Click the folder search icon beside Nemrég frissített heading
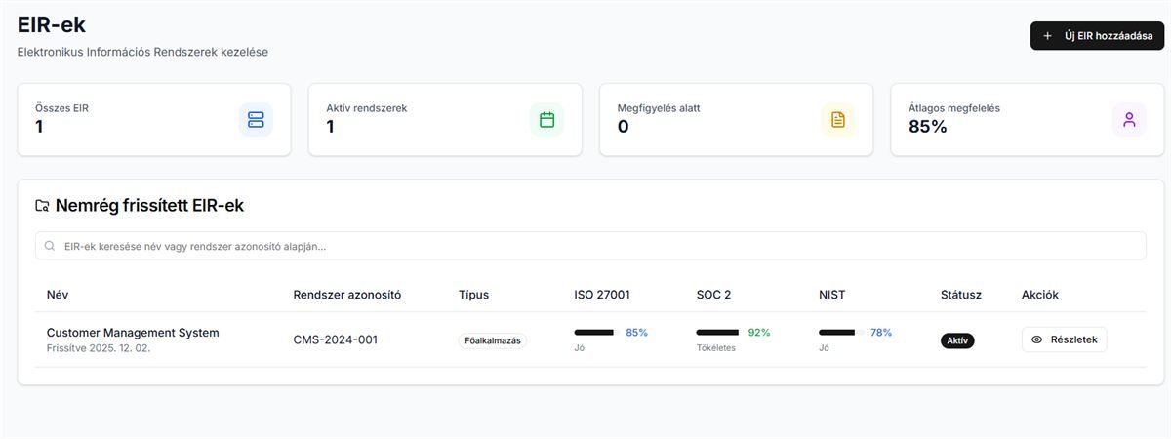The width and height of the screenshot is (1171, 439). coord(42,206)
